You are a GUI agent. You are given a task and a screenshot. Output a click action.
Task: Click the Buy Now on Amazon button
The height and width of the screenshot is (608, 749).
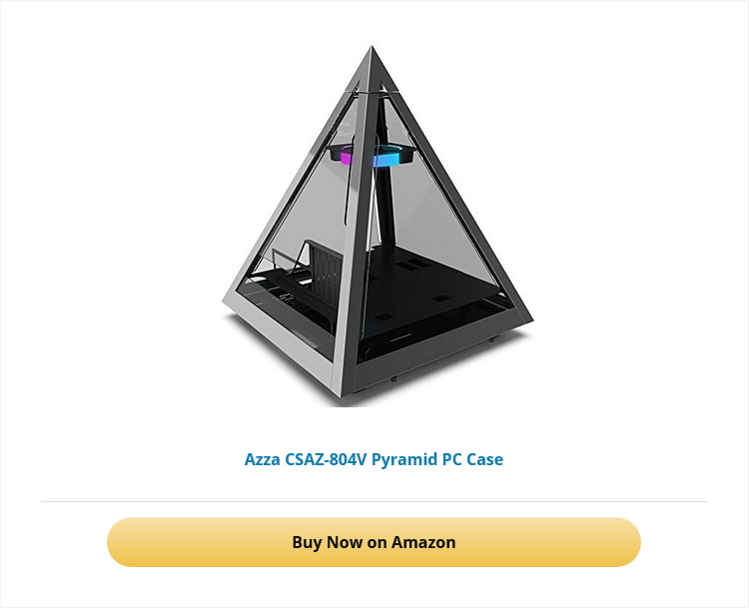(374, 542)
